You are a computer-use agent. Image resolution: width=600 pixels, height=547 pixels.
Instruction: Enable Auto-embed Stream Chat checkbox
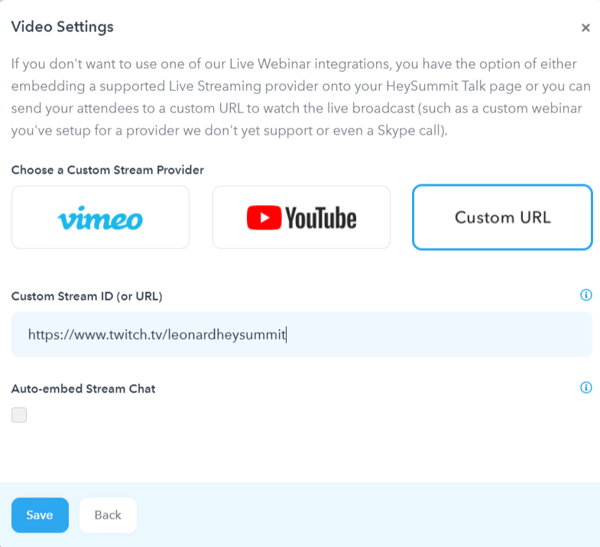19,415
